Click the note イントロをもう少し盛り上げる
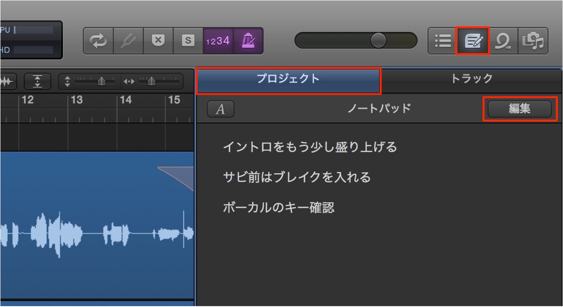The width and height of the screenshot is (563, 307). pyautogui.click(x=310, y=147)
